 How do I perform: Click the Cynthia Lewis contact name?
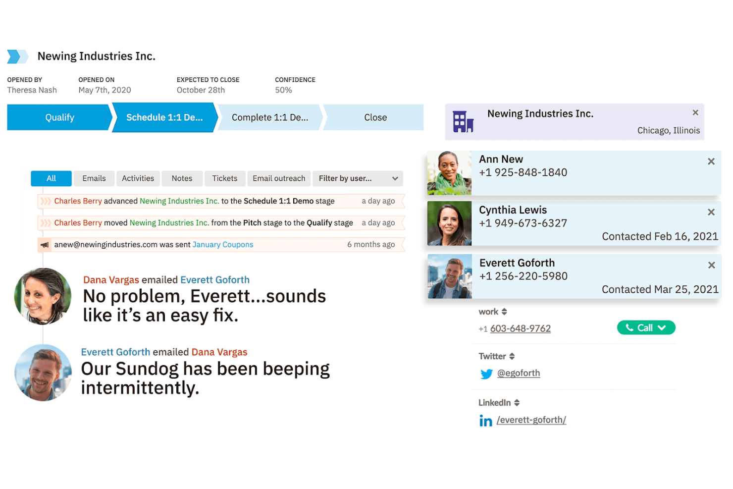coord(513,210)
